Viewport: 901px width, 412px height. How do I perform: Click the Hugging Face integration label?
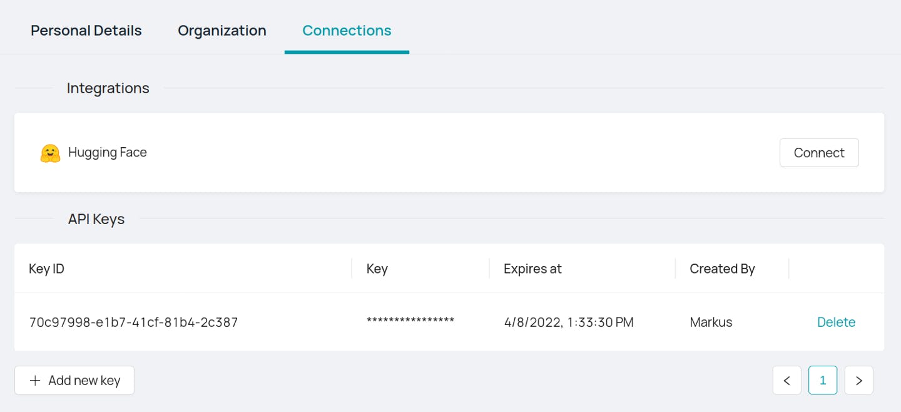pos(108,152)
